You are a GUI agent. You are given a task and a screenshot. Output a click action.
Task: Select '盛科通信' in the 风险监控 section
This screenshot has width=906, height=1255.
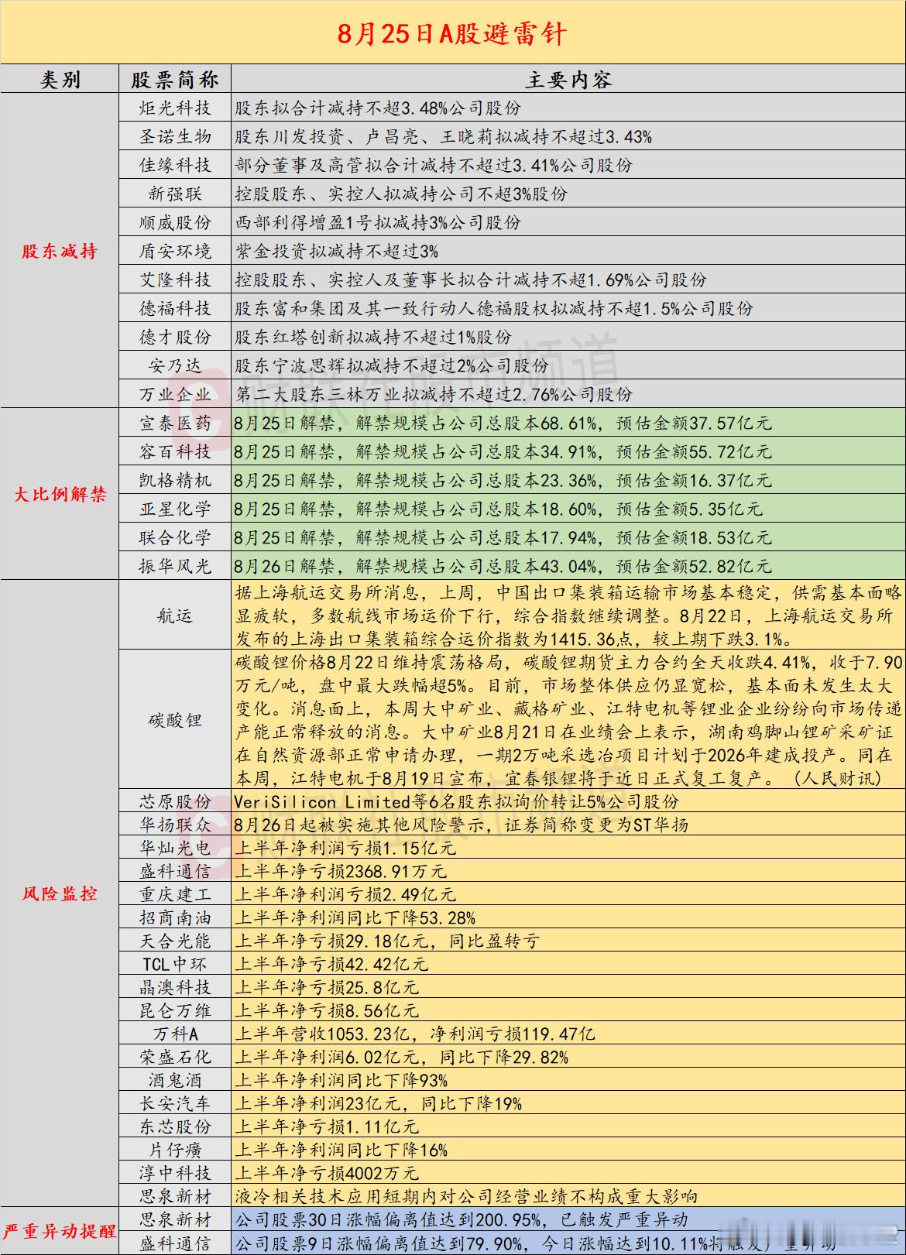pyautogui.click(x=175, y=871)
